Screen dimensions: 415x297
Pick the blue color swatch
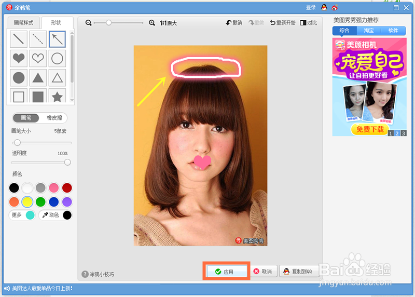pos(54,201)
